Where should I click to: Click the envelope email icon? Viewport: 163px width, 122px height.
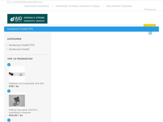pos(9,2)
